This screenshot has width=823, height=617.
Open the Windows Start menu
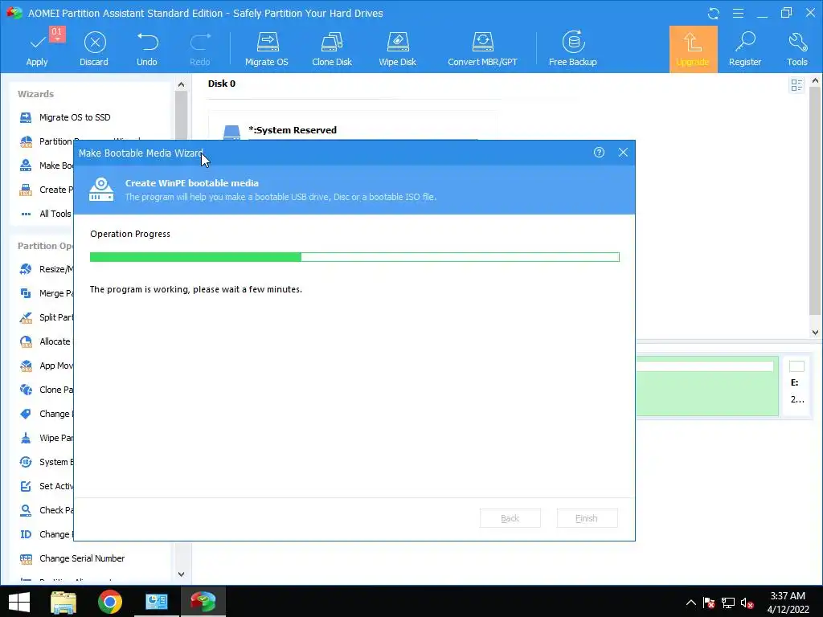19,602
